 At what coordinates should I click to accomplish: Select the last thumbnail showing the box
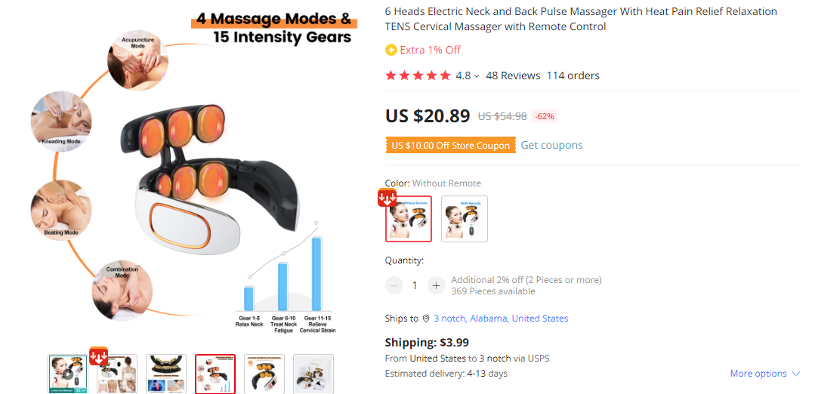313,374
